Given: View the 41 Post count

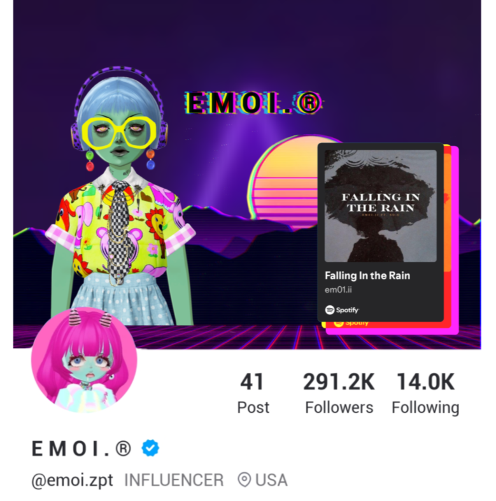Looking at the screenshot, I should pyautogui.click(x=253, y=393).
